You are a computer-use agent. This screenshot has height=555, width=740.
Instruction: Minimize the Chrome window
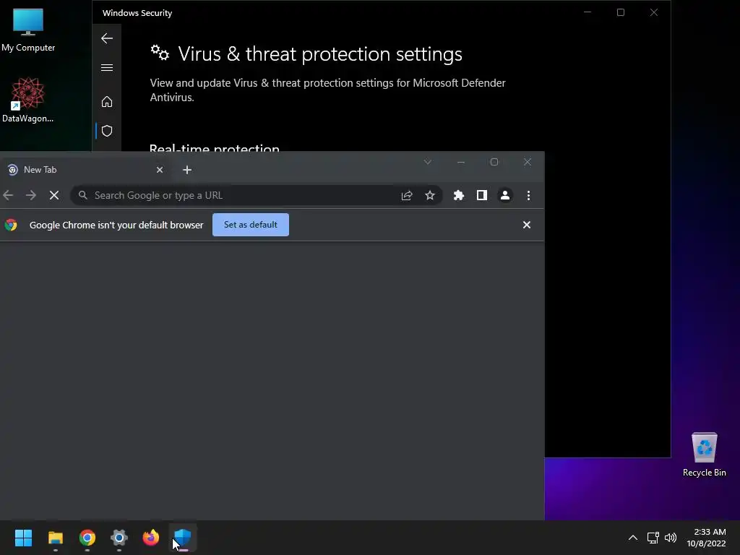461,163
